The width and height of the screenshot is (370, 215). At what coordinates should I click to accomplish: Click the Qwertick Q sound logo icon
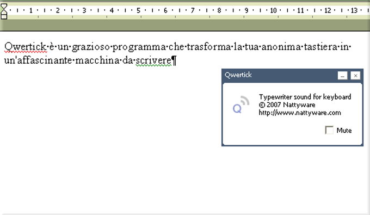tap(241, 105)
